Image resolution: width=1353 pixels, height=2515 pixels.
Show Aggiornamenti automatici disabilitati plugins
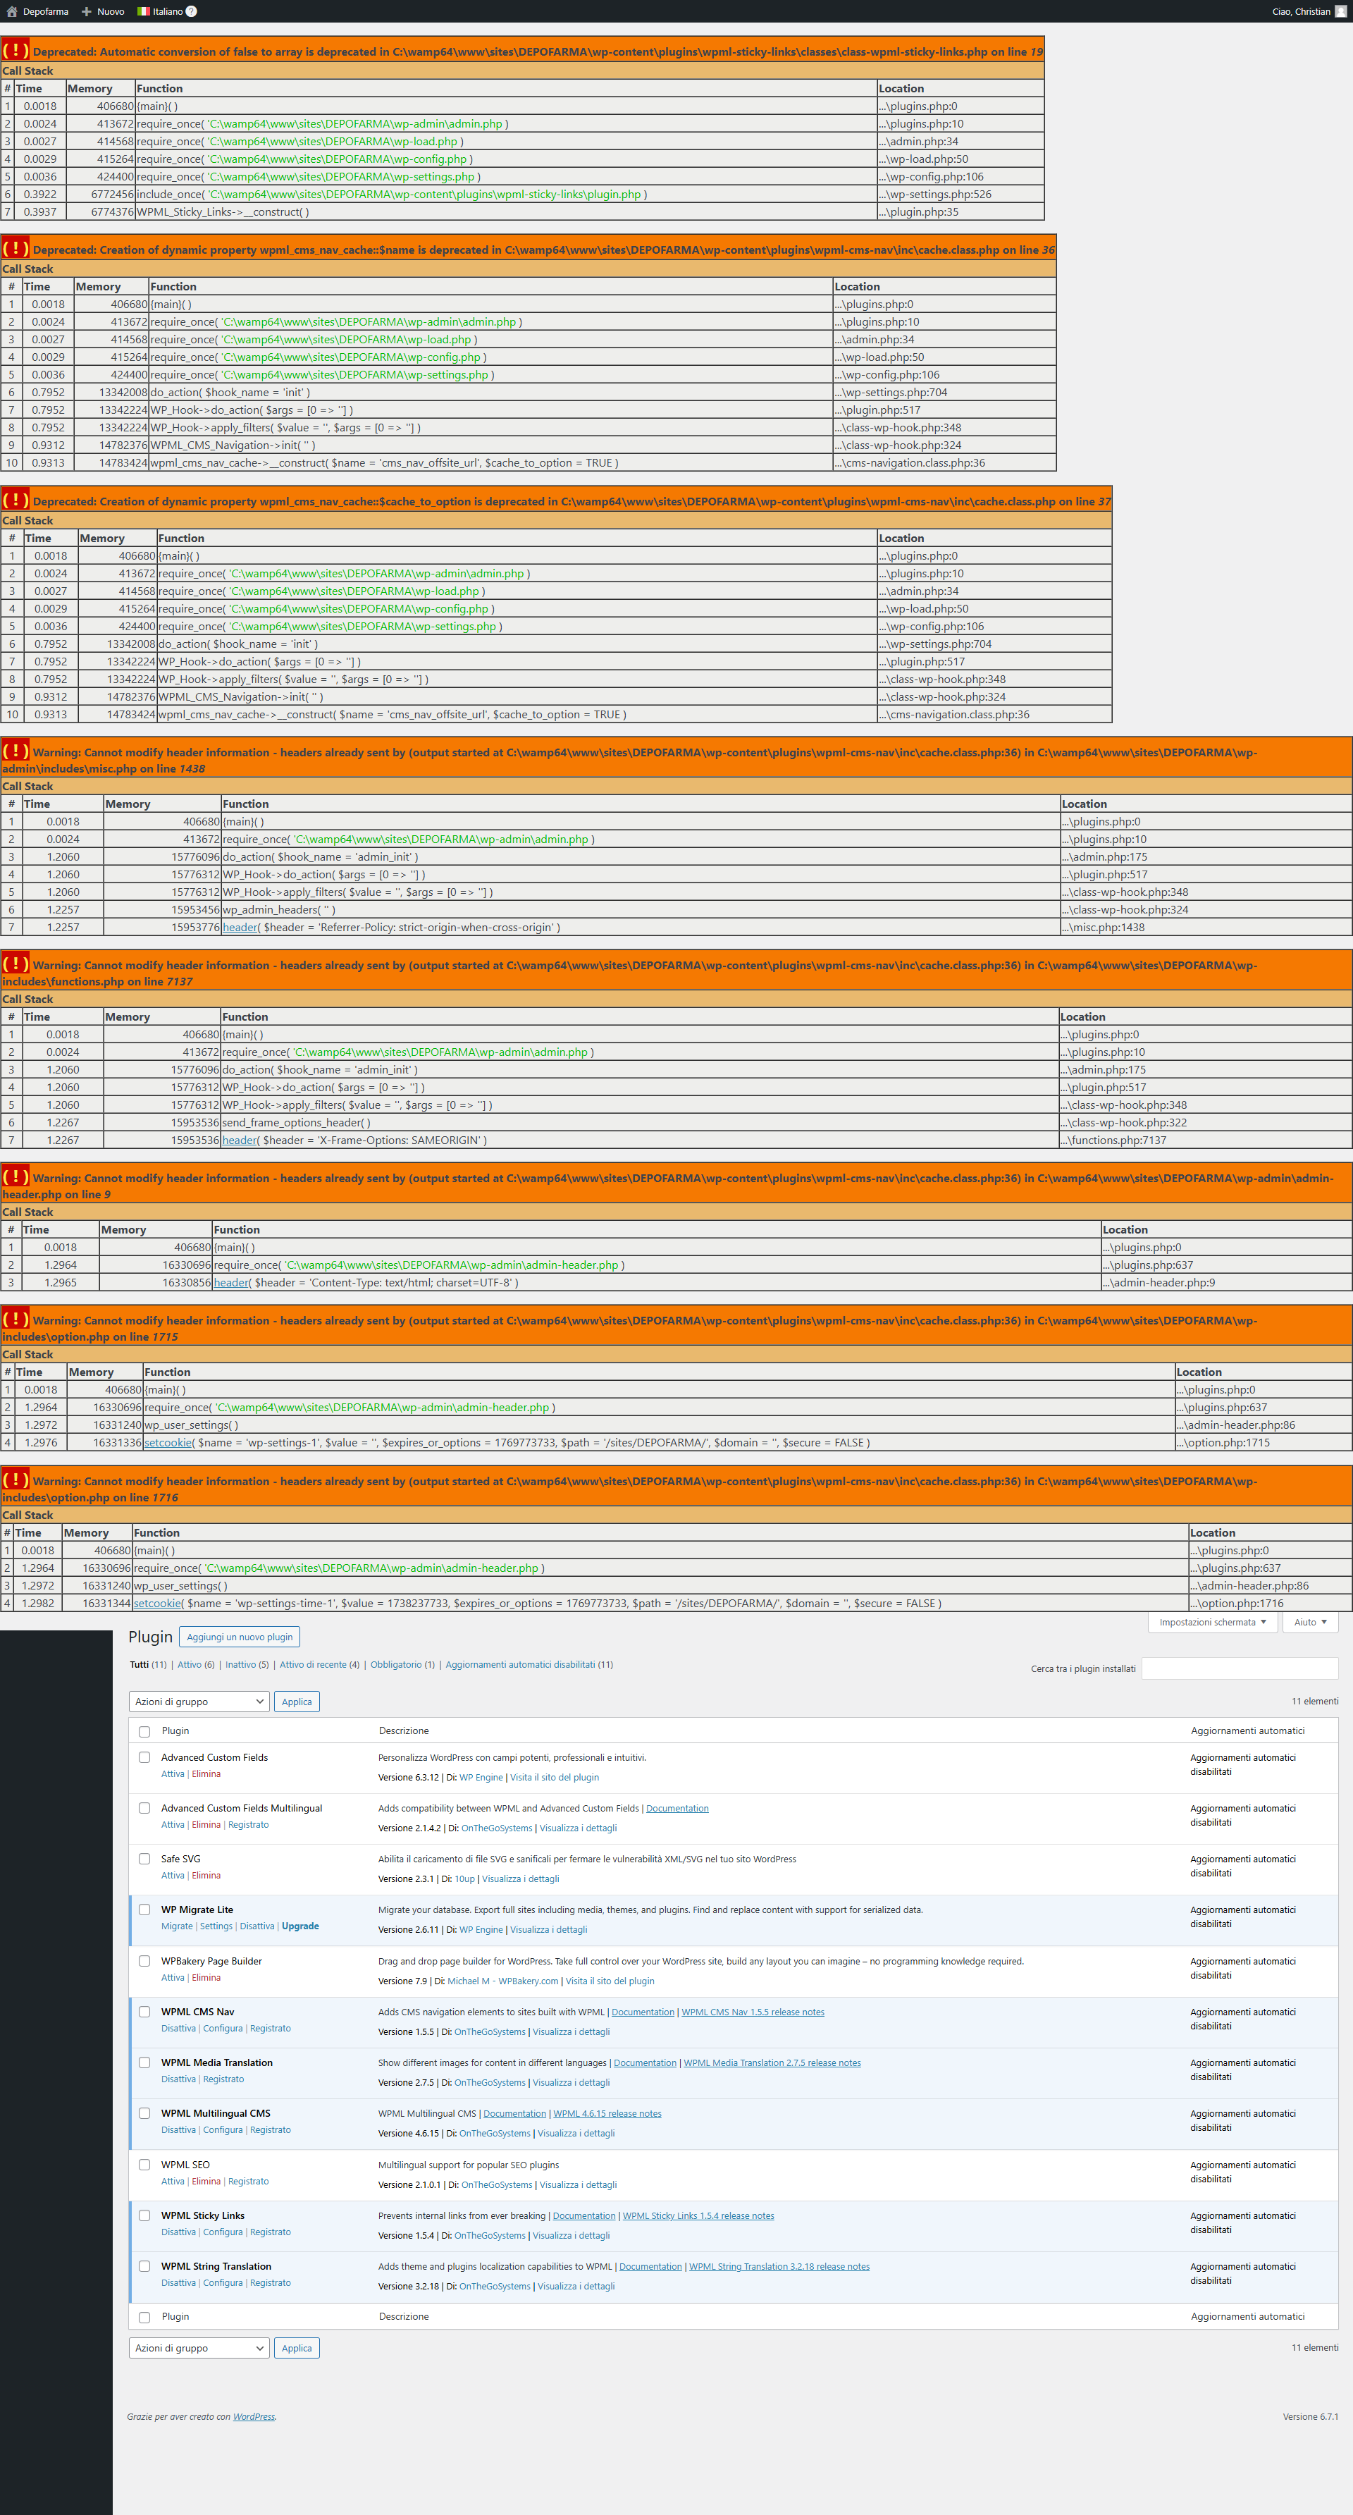[520, 1665]
